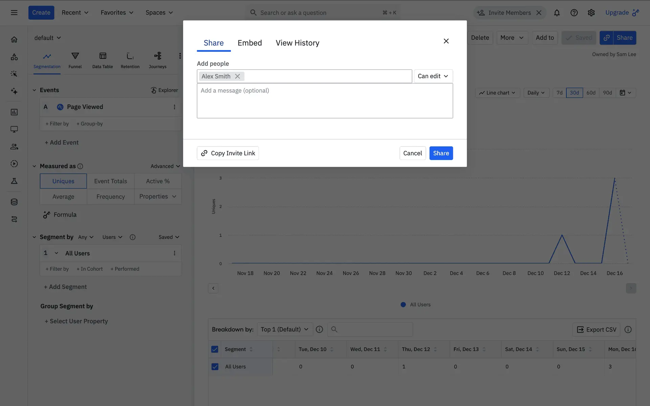Remove the Alex Smith chip with its X
Viewport: 650px width, 406px height.
click(238, 76)
